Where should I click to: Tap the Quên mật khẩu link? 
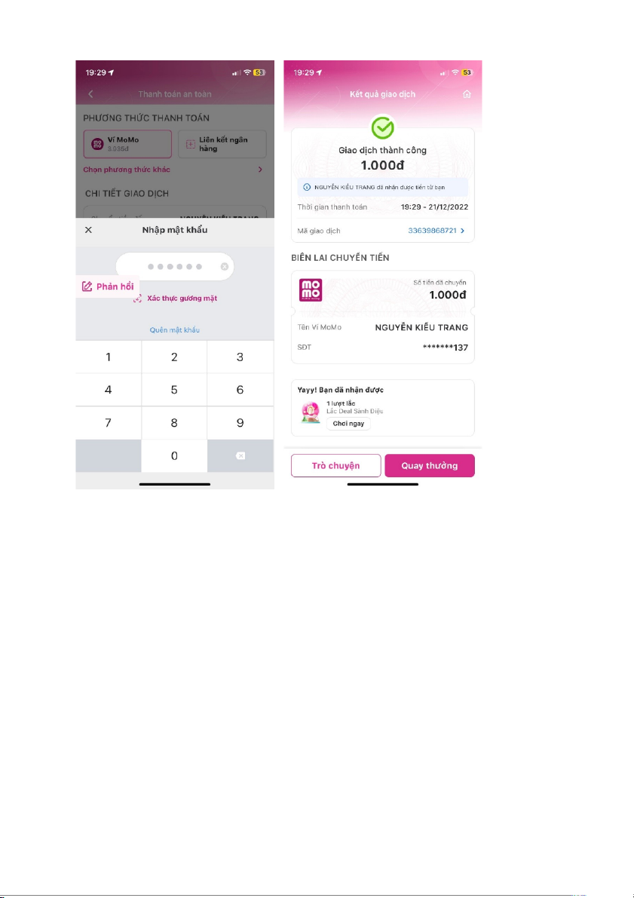click(174, 330)
